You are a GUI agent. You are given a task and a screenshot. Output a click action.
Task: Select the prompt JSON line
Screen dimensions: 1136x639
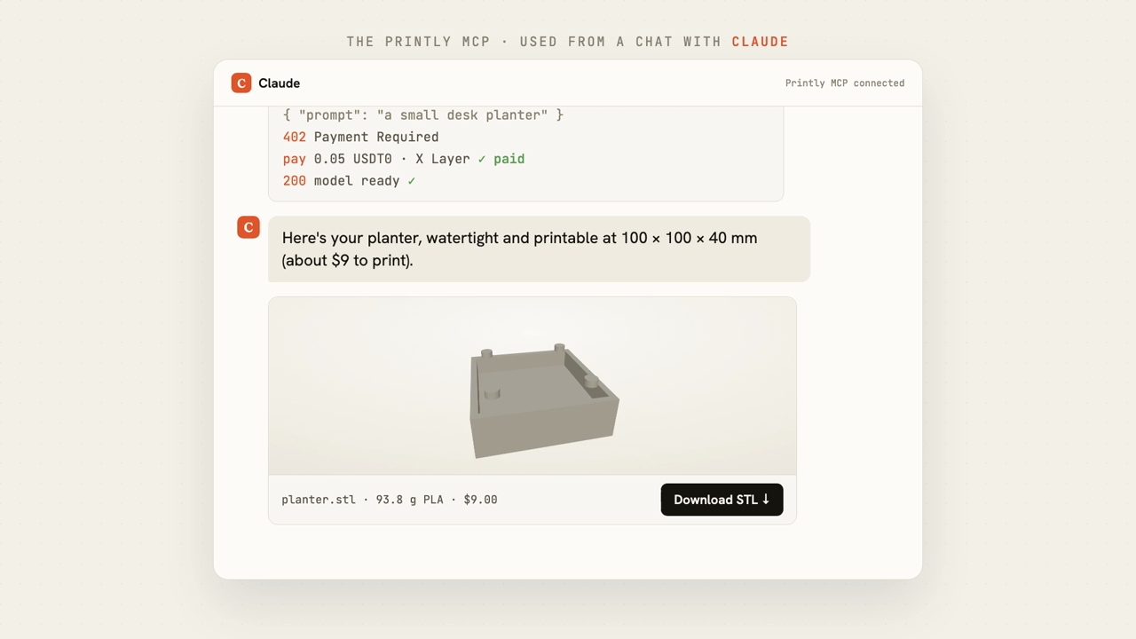pyautogui.click(x=422, y=115)
